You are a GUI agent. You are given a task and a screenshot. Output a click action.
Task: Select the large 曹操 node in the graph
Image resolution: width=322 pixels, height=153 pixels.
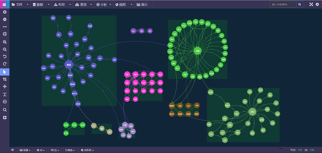(x=69, y=65)
